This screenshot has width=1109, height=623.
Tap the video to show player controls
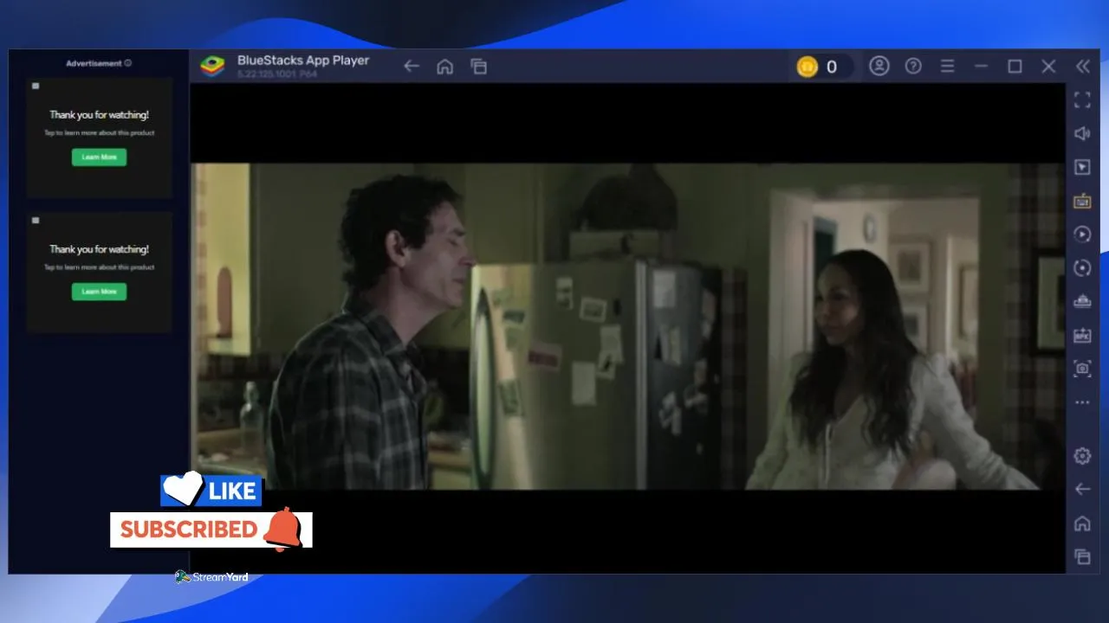627,326
